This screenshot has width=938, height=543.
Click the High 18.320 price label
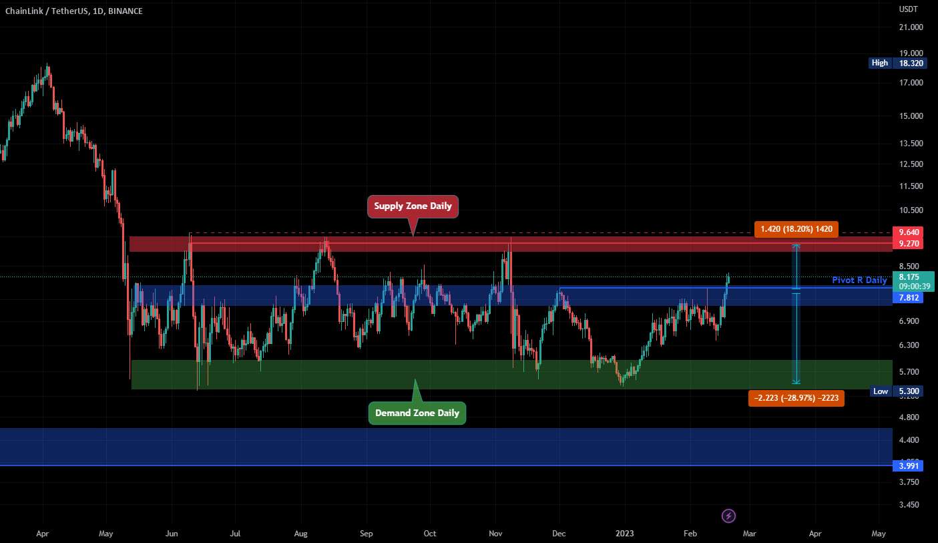(897, 63)
